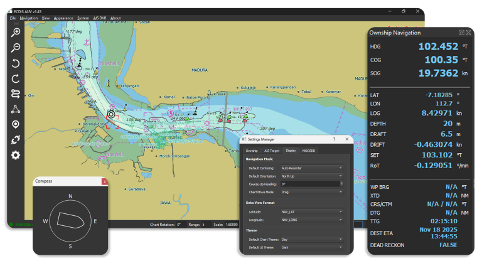Open the Navigation menu
Screen dimensions: 482x261
(29, 18)
